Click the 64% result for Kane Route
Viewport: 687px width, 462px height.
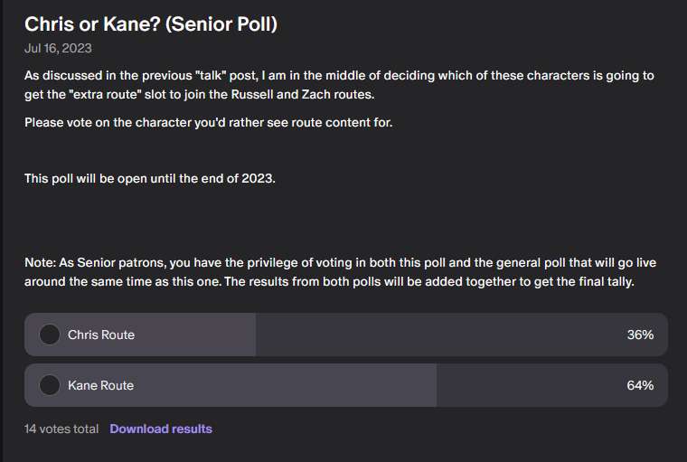click(x=640, y=385)
